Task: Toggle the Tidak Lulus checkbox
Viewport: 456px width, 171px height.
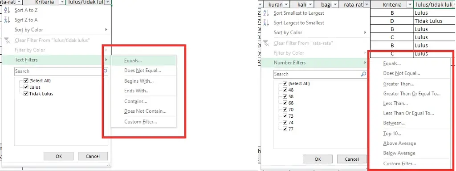Action: pyautogui.click(x=26, y=93)
